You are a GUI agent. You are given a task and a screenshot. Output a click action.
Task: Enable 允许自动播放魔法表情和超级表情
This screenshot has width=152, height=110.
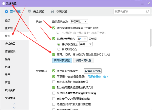54,93
